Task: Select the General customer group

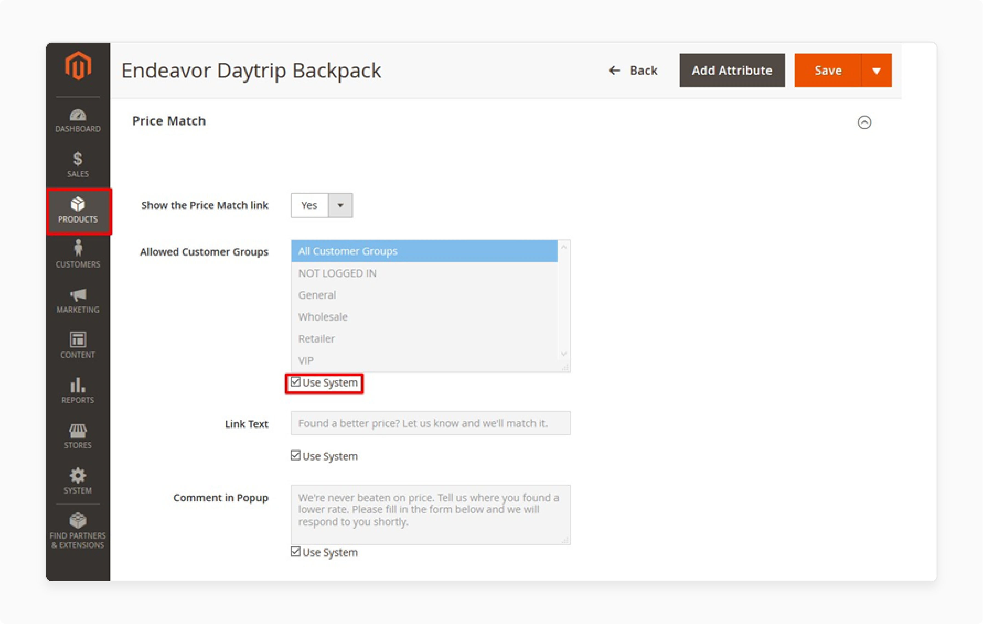Action: click(424, 295)
